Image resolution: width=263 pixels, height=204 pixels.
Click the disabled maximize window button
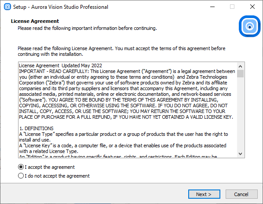232,7
